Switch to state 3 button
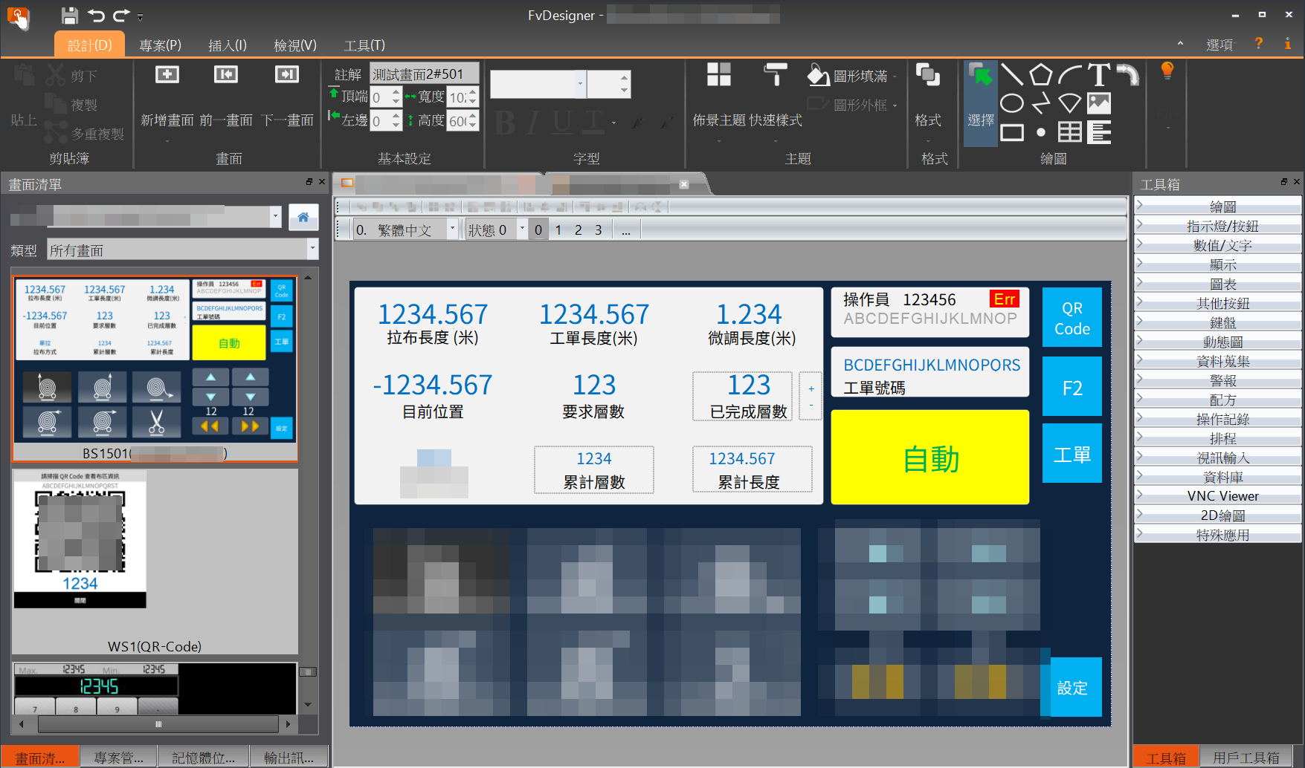 598,230
